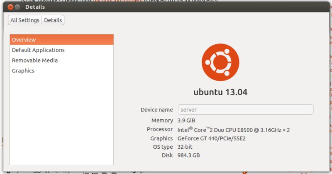Click the Disk value 984.3 GB
The height and width of the screenshot is (174, 332).
189,155
